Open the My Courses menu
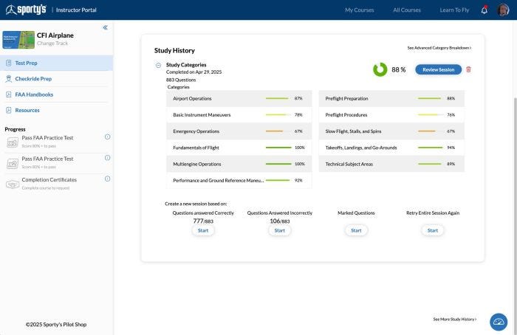 click(359, 10)
